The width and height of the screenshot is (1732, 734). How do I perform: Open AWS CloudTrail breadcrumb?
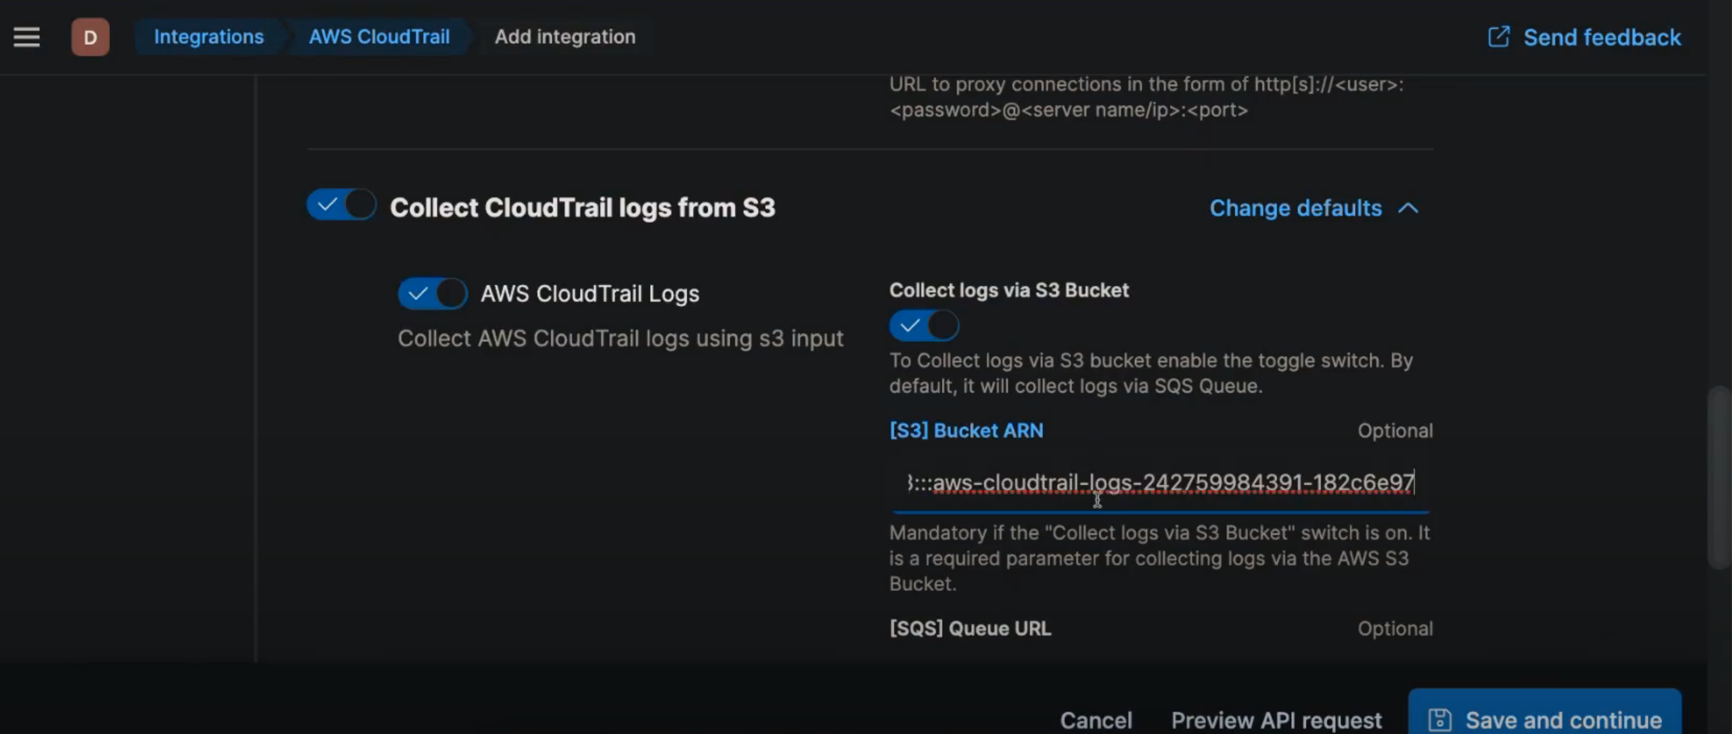click(x=378, y=37)
